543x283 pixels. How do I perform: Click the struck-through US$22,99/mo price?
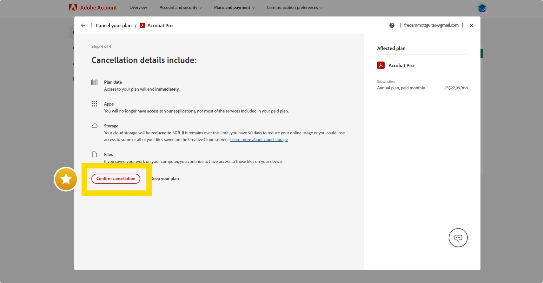coord(455,88)
